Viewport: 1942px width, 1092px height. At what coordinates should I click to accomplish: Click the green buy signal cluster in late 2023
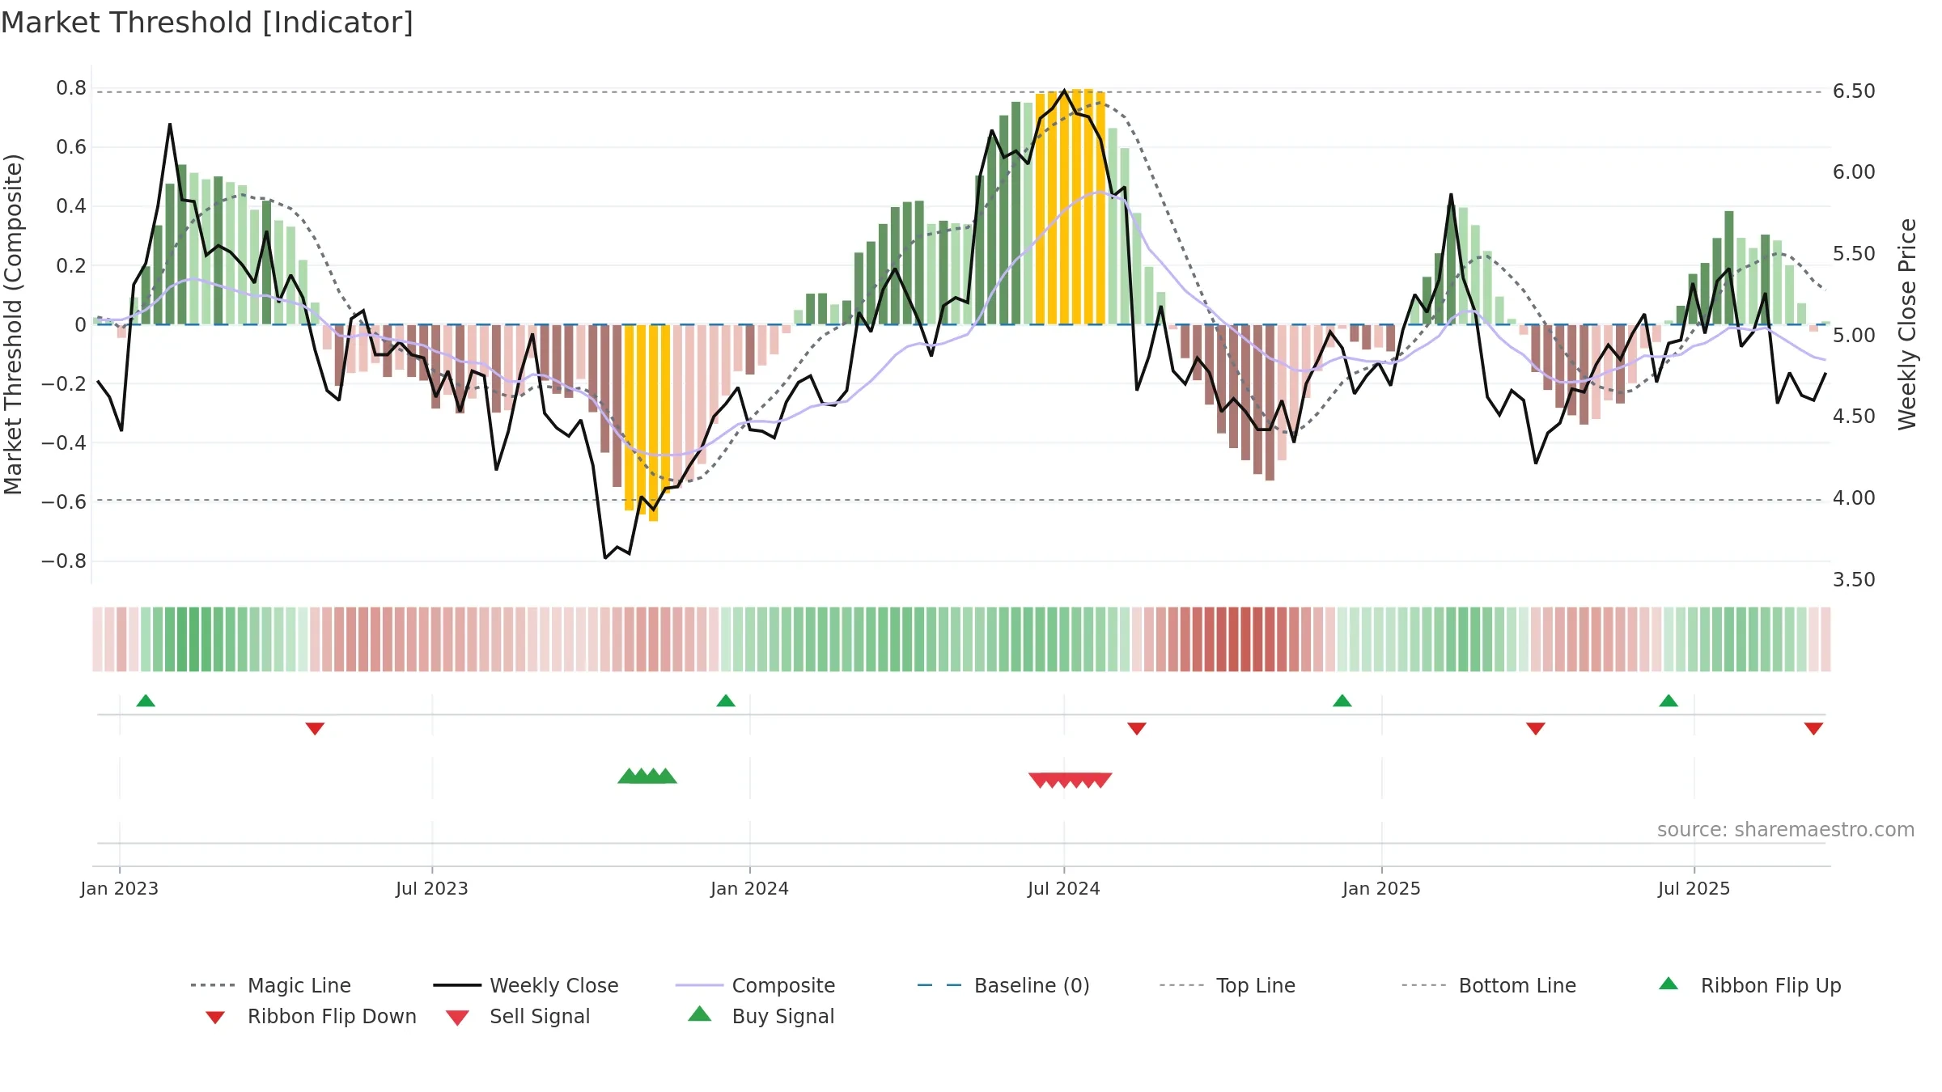pos(647,777)
